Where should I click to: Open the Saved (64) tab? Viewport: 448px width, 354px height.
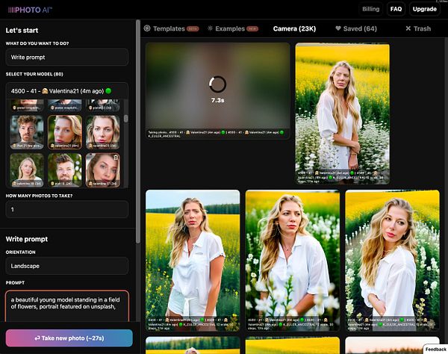[356, 28]
